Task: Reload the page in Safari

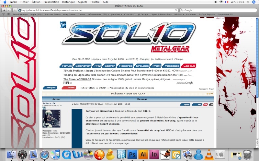Action: 175,10
